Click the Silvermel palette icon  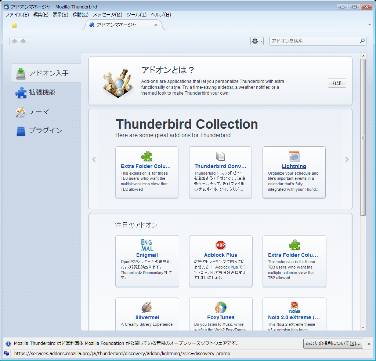tap(147, 307)
